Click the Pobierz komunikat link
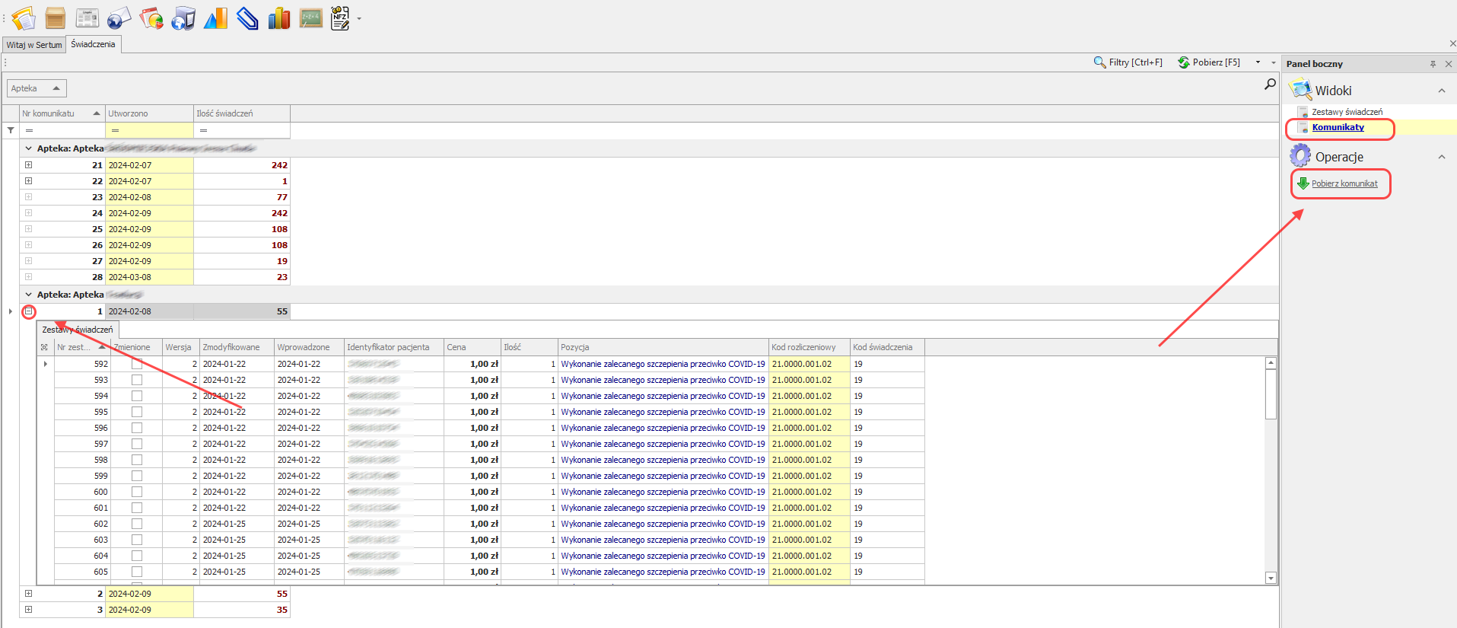This screenshot has height=628, width=1457. click(x=1344, y=183)
